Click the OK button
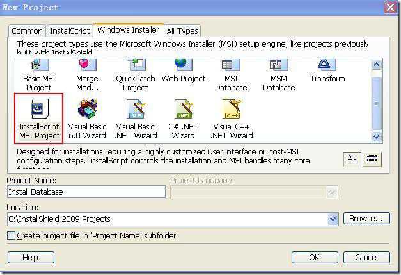 pyautogui.click(x=315, y=257)
